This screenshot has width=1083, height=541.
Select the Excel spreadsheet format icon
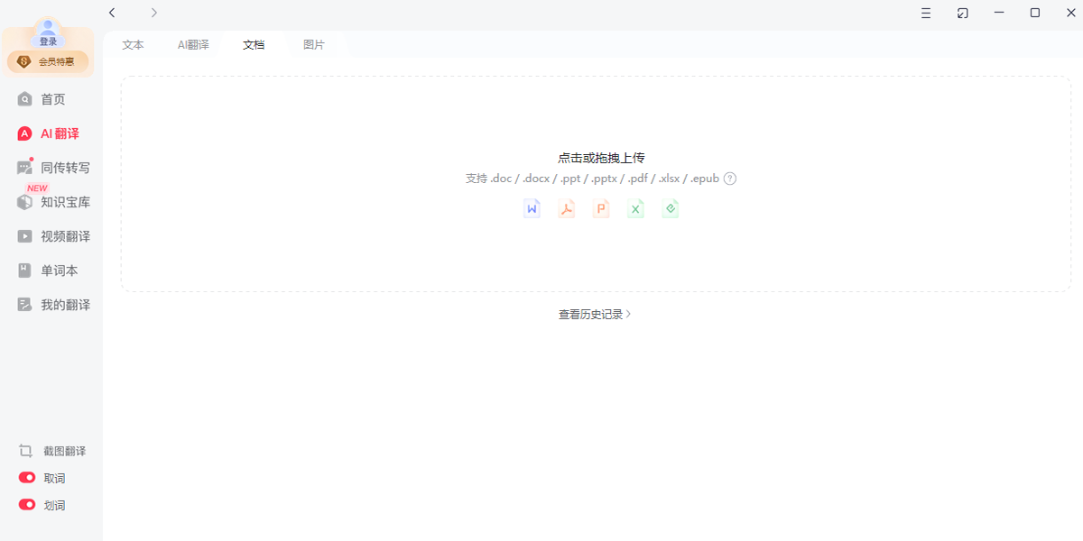[x=635, y=207]
